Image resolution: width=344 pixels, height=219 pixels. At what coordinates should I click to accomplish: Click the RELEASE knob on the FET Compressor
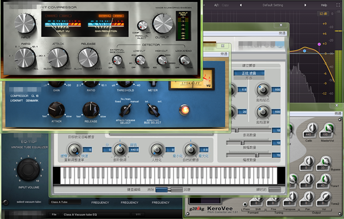pos(88,58)
